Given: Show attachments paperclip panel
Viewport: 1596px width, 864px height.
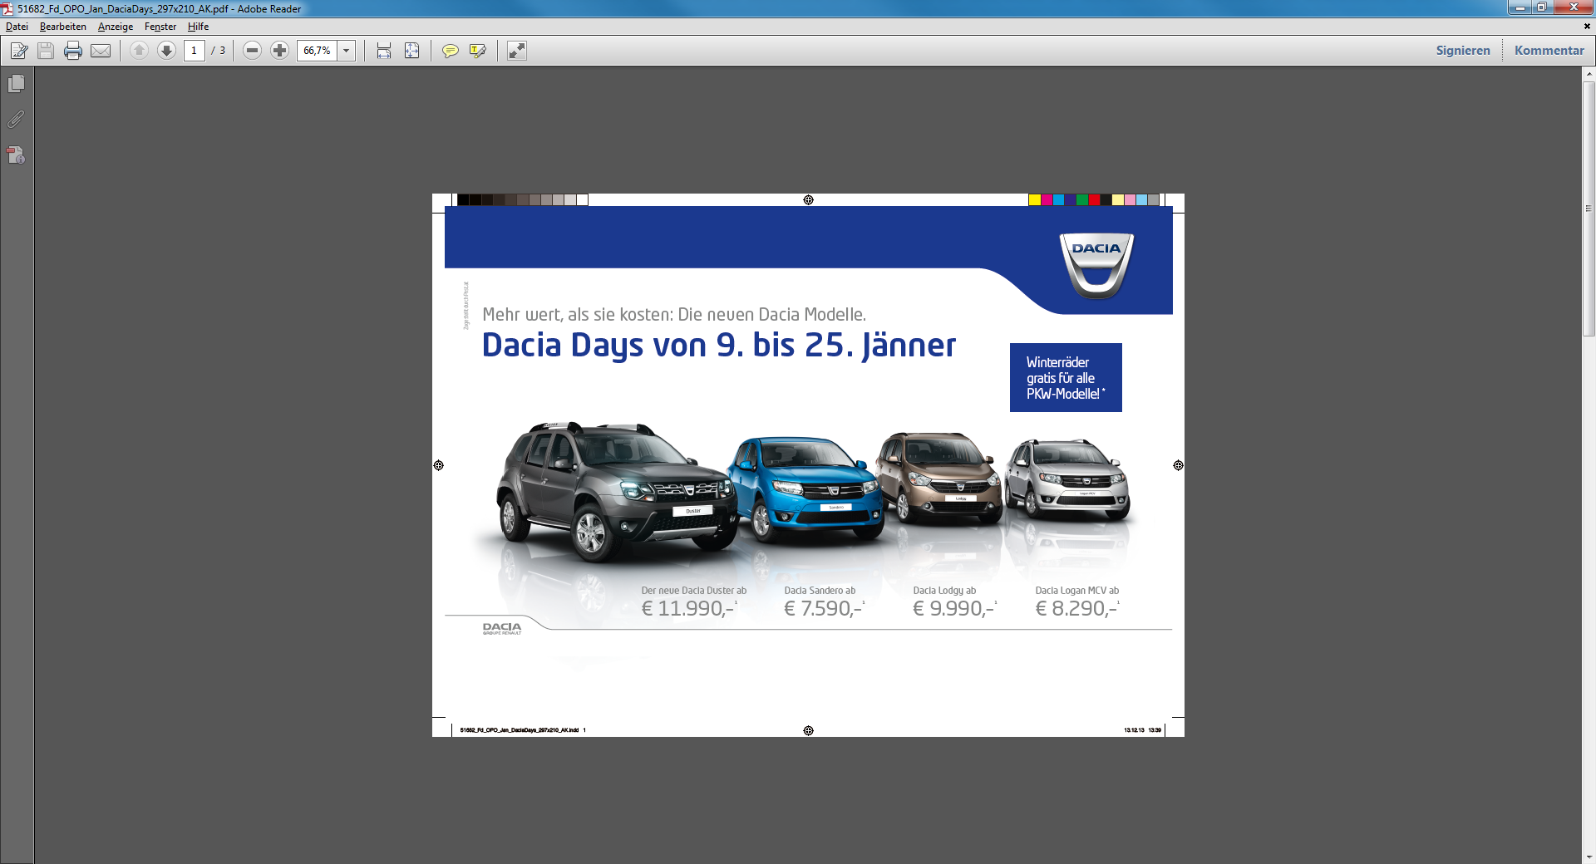Looking at the screenshot, I should click(x=16, y=120).
